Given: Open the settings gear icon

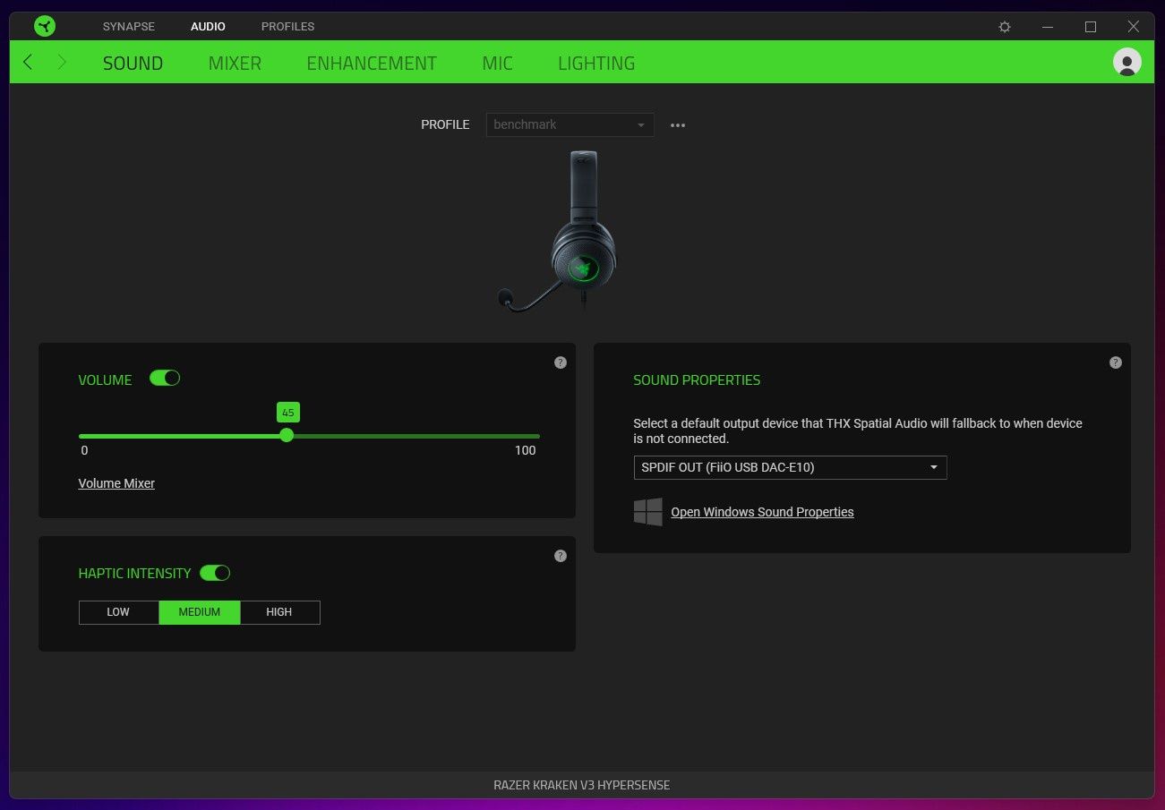Looking at the screenshot, I should click(1005, 27).
